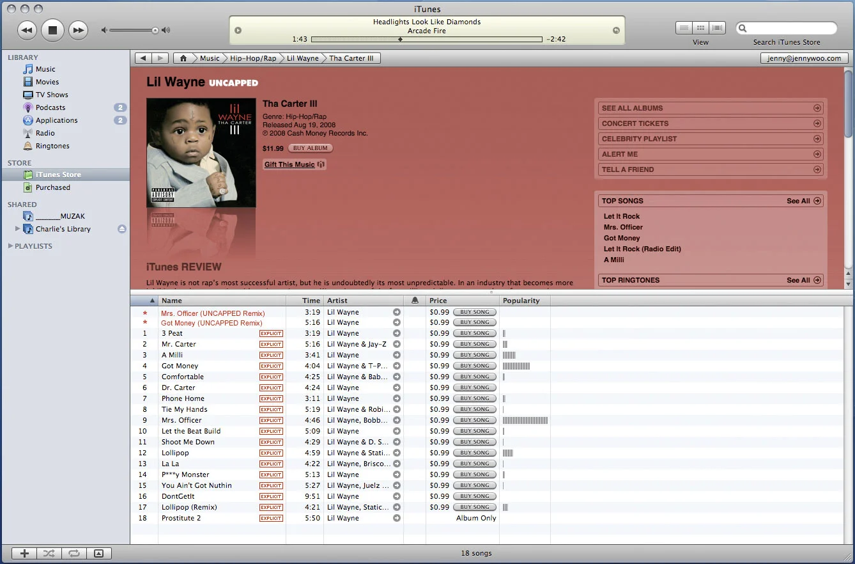The image size is (855, 564).
Task: Click artist arrow for Mrs. Officer (UNCAPPED Remix)
Action: point(397,312)
